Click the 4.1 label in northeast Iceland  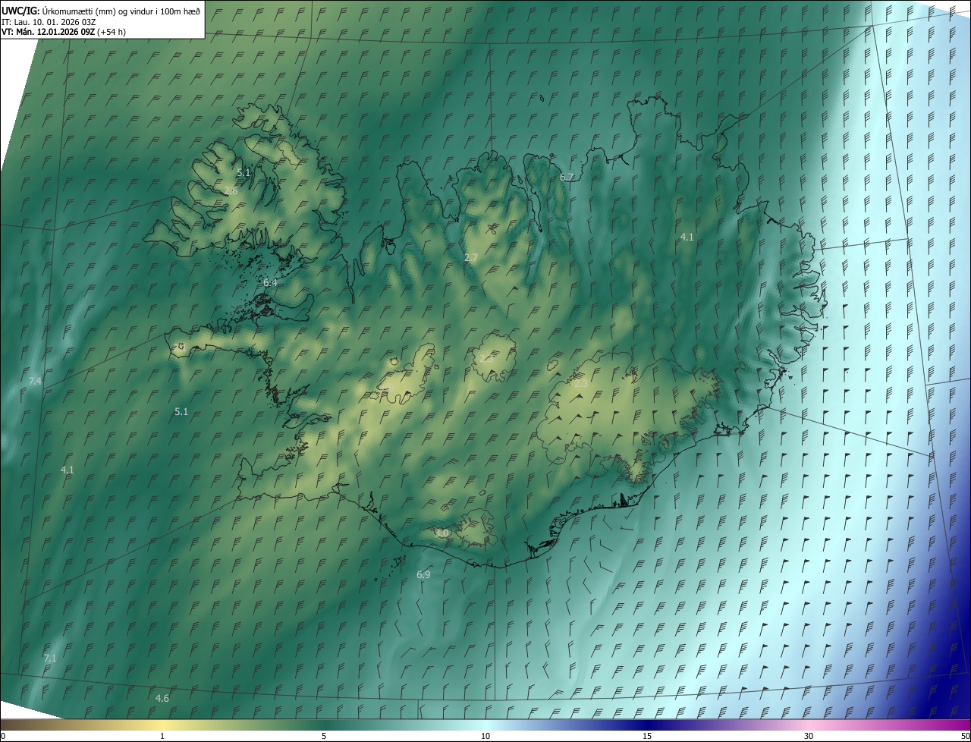687,237
